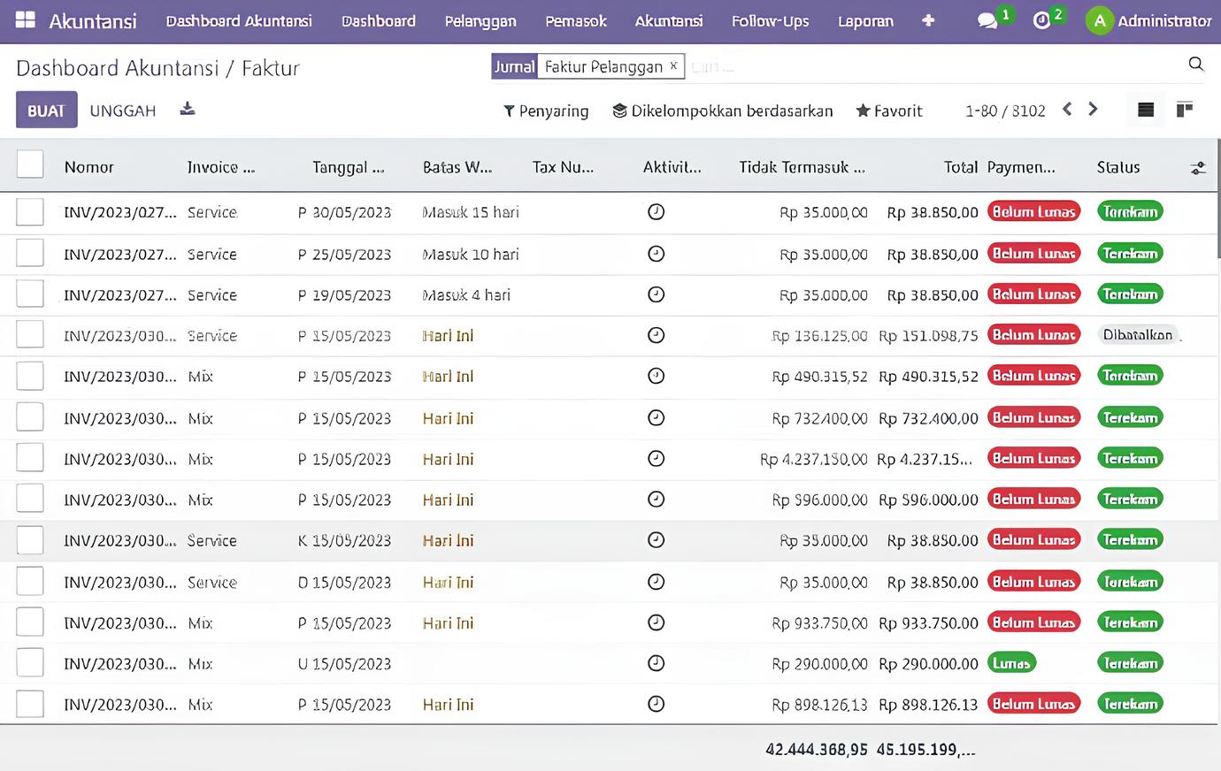The width and height of the screenshot is (1221, 771).
Task: Switch to kanban view
Action: [1184, 110]
